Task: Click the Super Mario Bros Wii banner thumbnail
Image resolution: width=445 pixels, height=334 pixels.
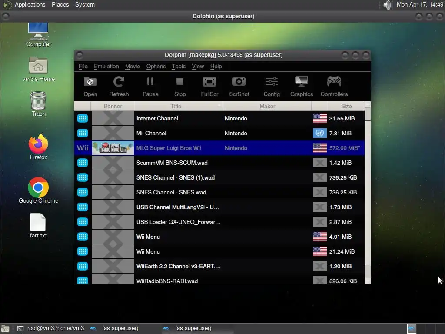Action: [x=113, y=148]
